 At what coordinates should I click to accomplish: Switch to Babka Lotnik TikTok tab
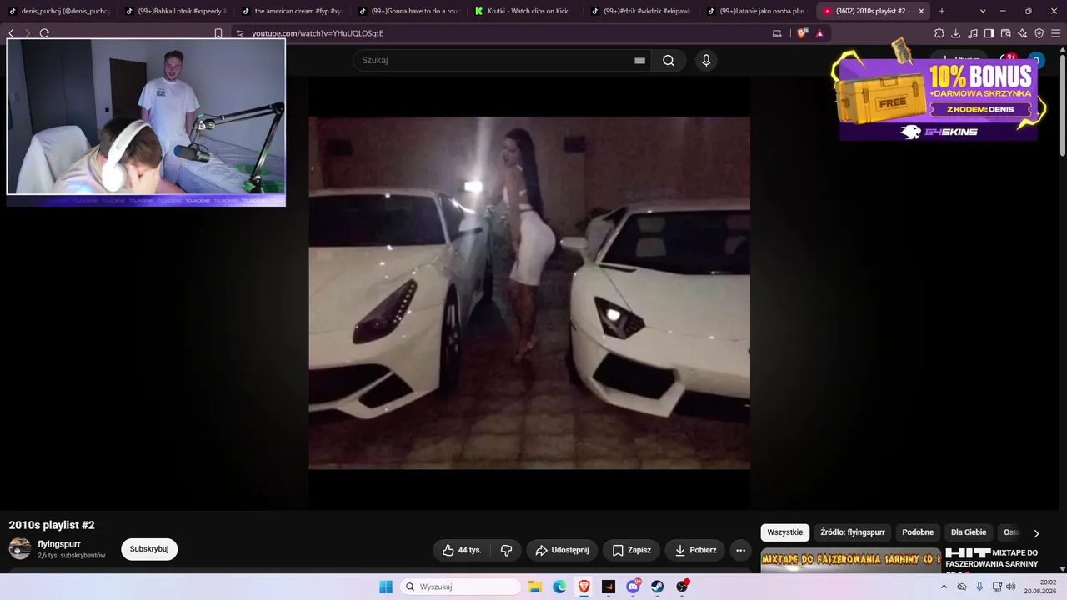(x=175, y=11)
